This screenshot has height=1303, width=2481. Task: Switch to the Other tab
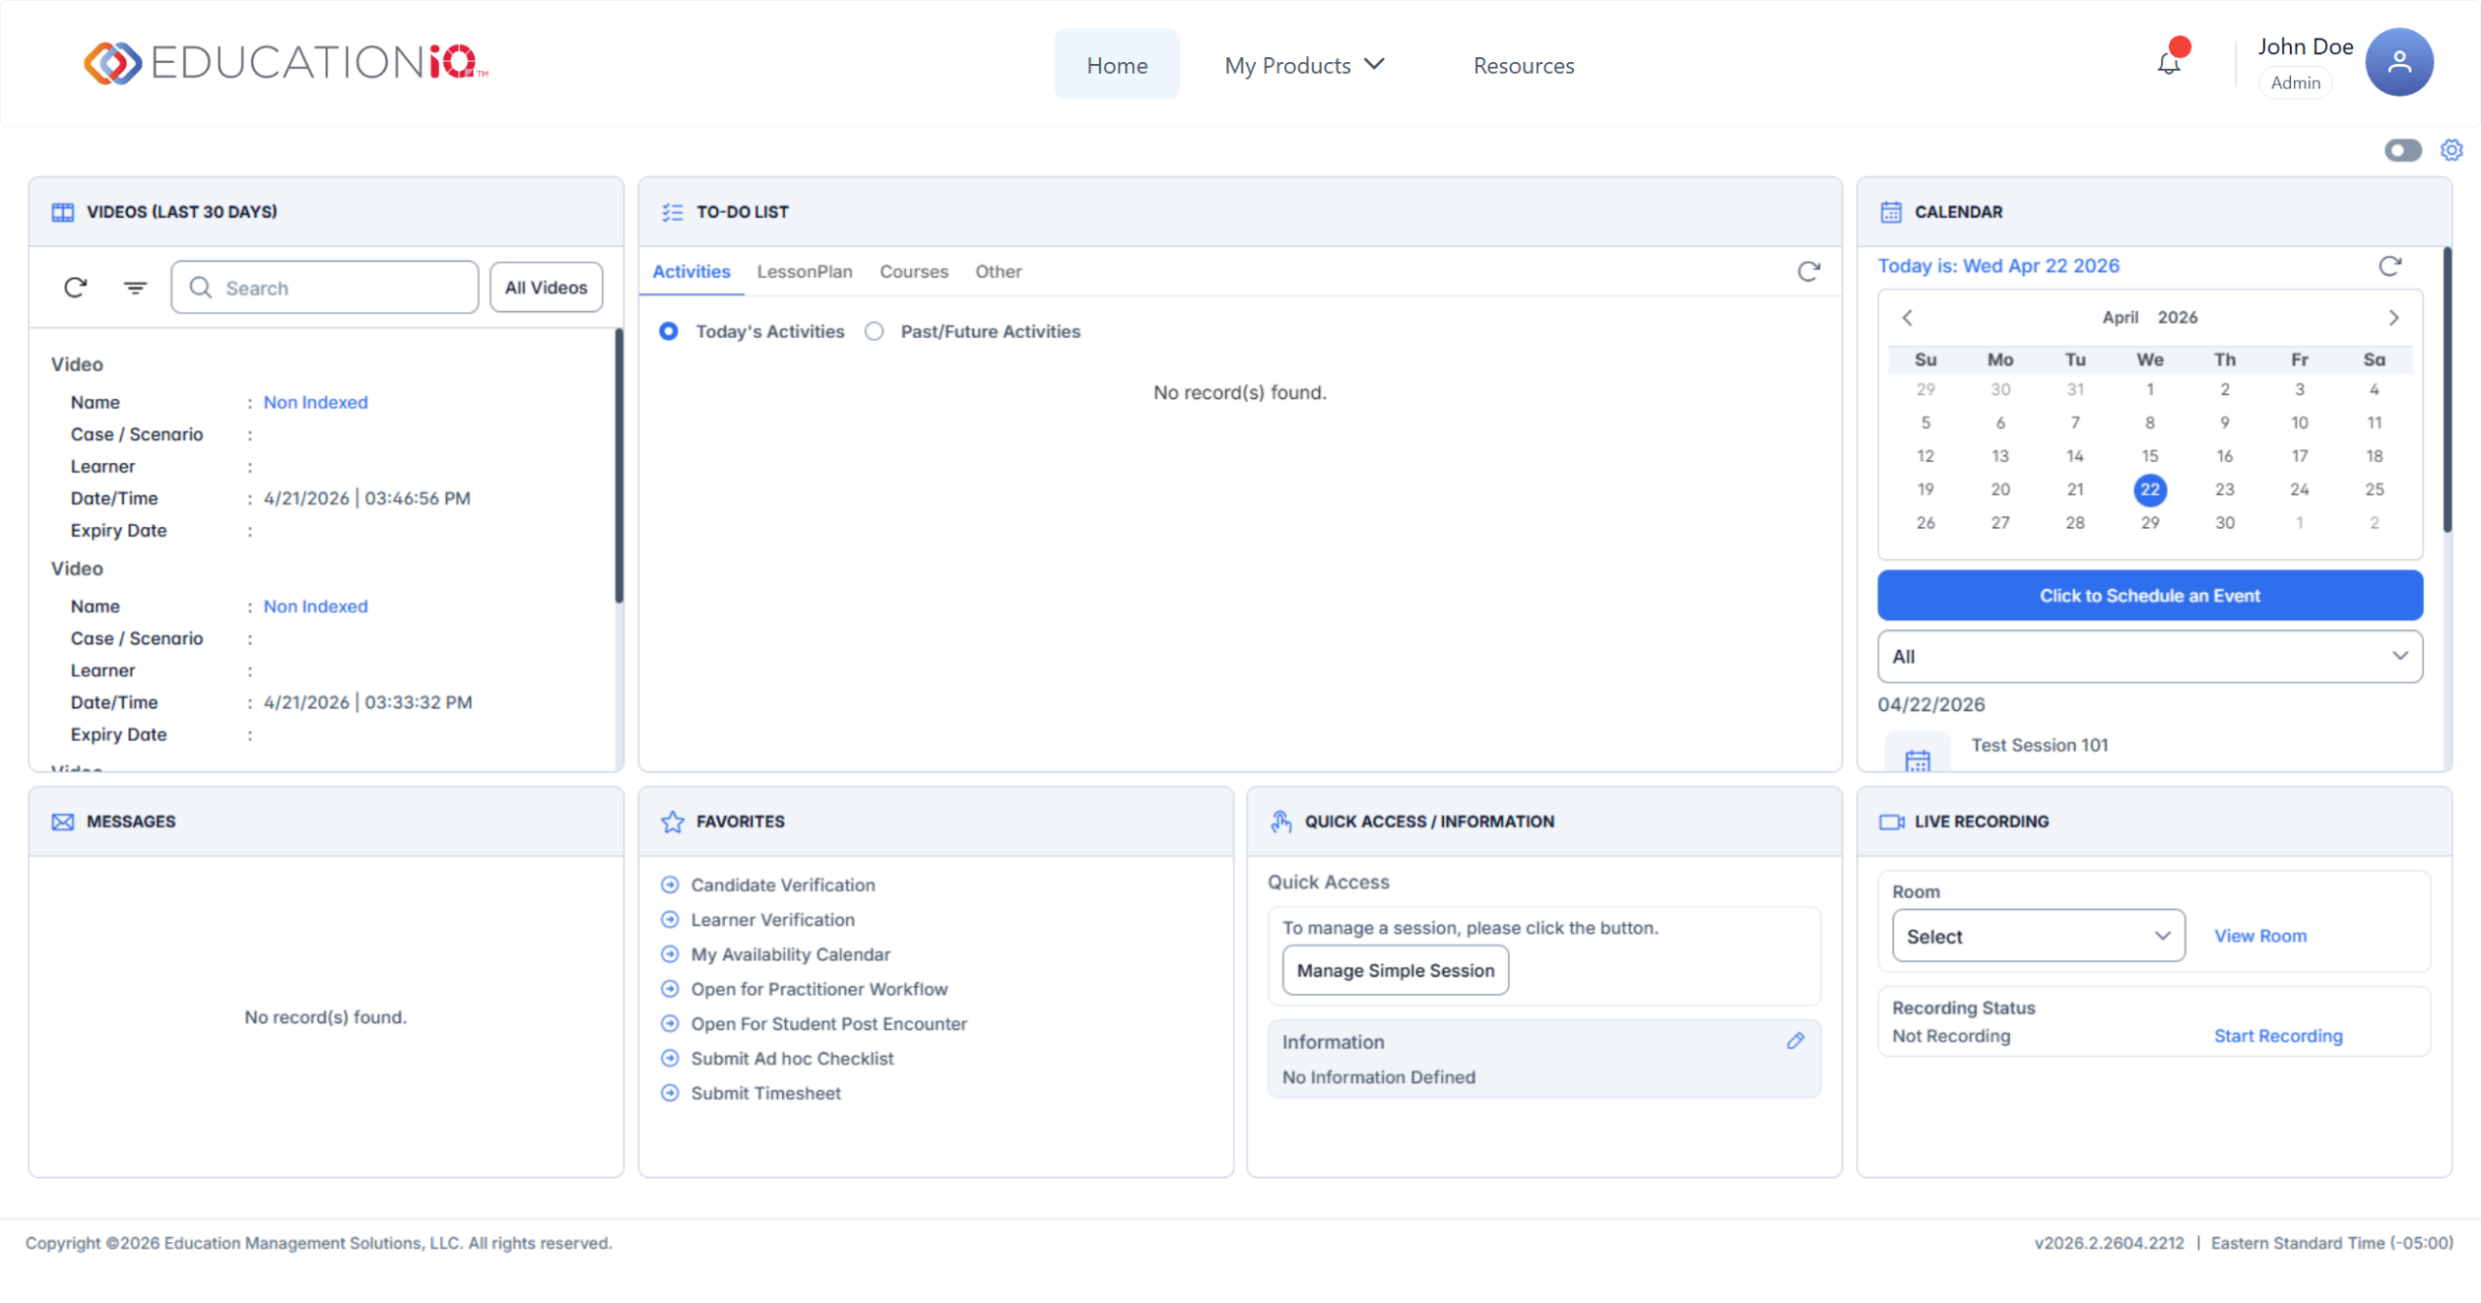[x=998, y=271]
